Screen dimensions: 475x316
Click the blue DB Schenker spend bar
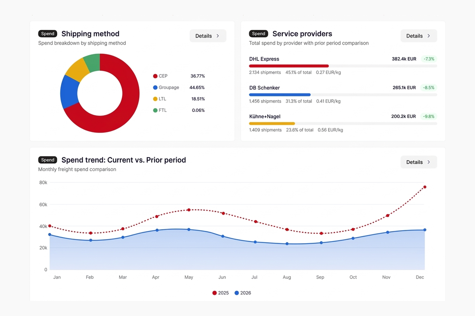point(280,95)
